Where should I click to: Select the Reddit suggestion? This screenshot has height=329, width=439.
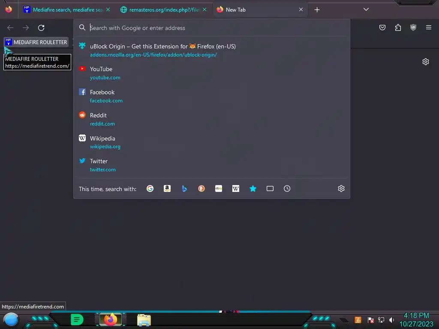212,119
